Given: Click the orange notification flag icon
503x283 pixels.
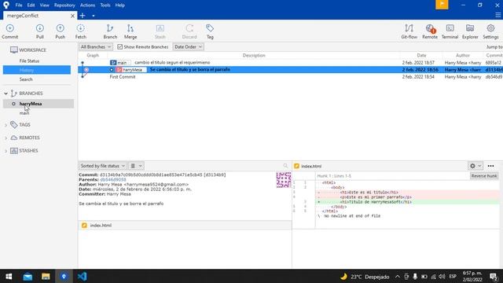Looking at the screenshot, I should click(442, 5).
